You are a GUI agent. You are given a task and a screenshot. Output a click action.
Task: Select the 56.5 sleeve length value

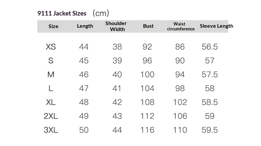click(x=210, y=47)
